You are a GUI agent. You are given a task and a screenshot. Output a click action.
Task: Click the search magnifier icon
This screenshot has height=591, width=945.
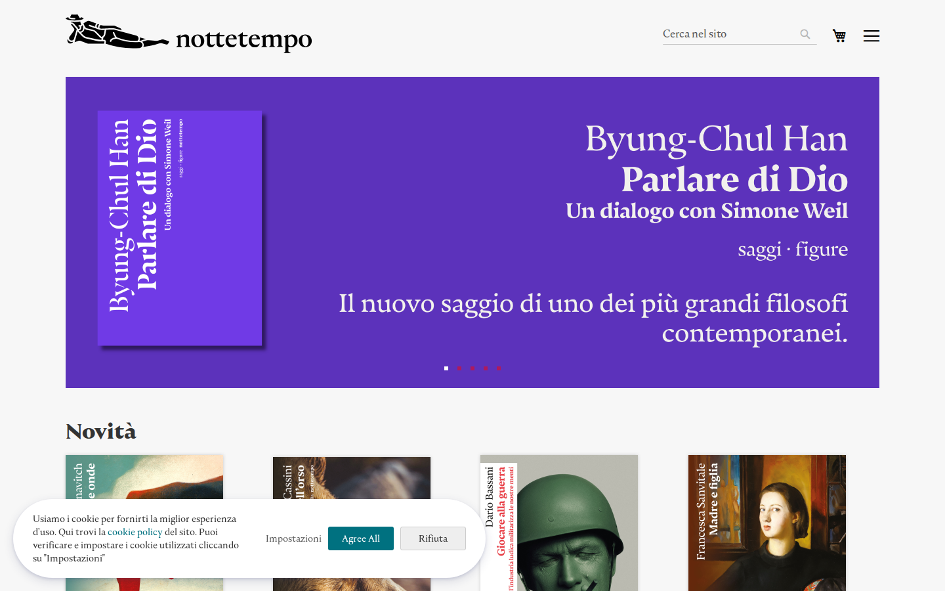pyautogui.click(x=805, y=34)
